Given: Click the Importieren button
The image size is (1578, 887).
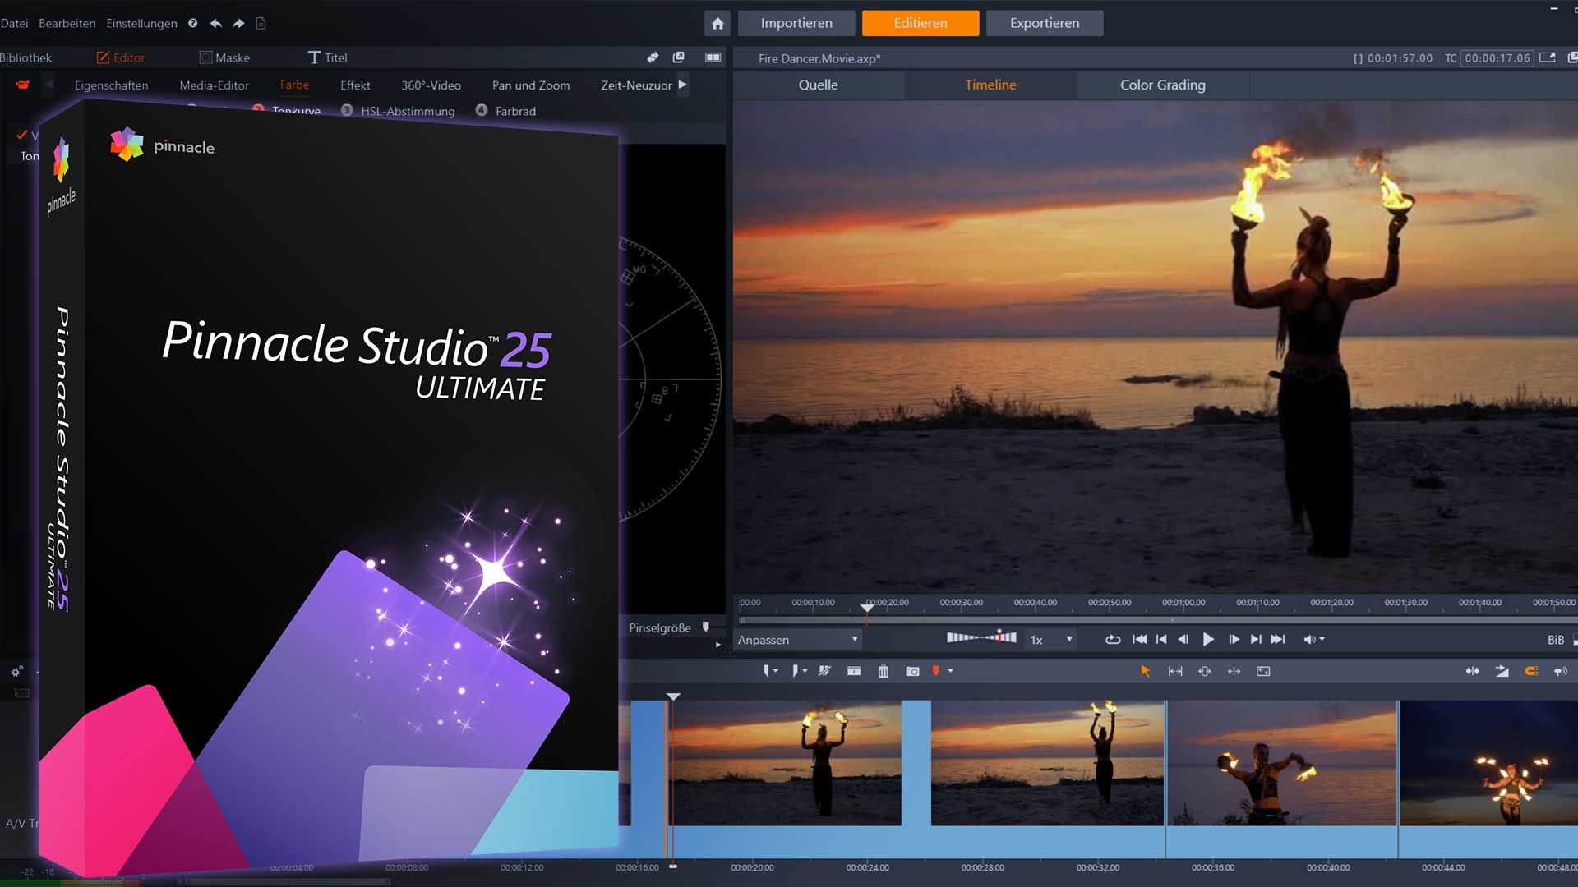Looking at the screenshot, I should [x=796, y=23].
